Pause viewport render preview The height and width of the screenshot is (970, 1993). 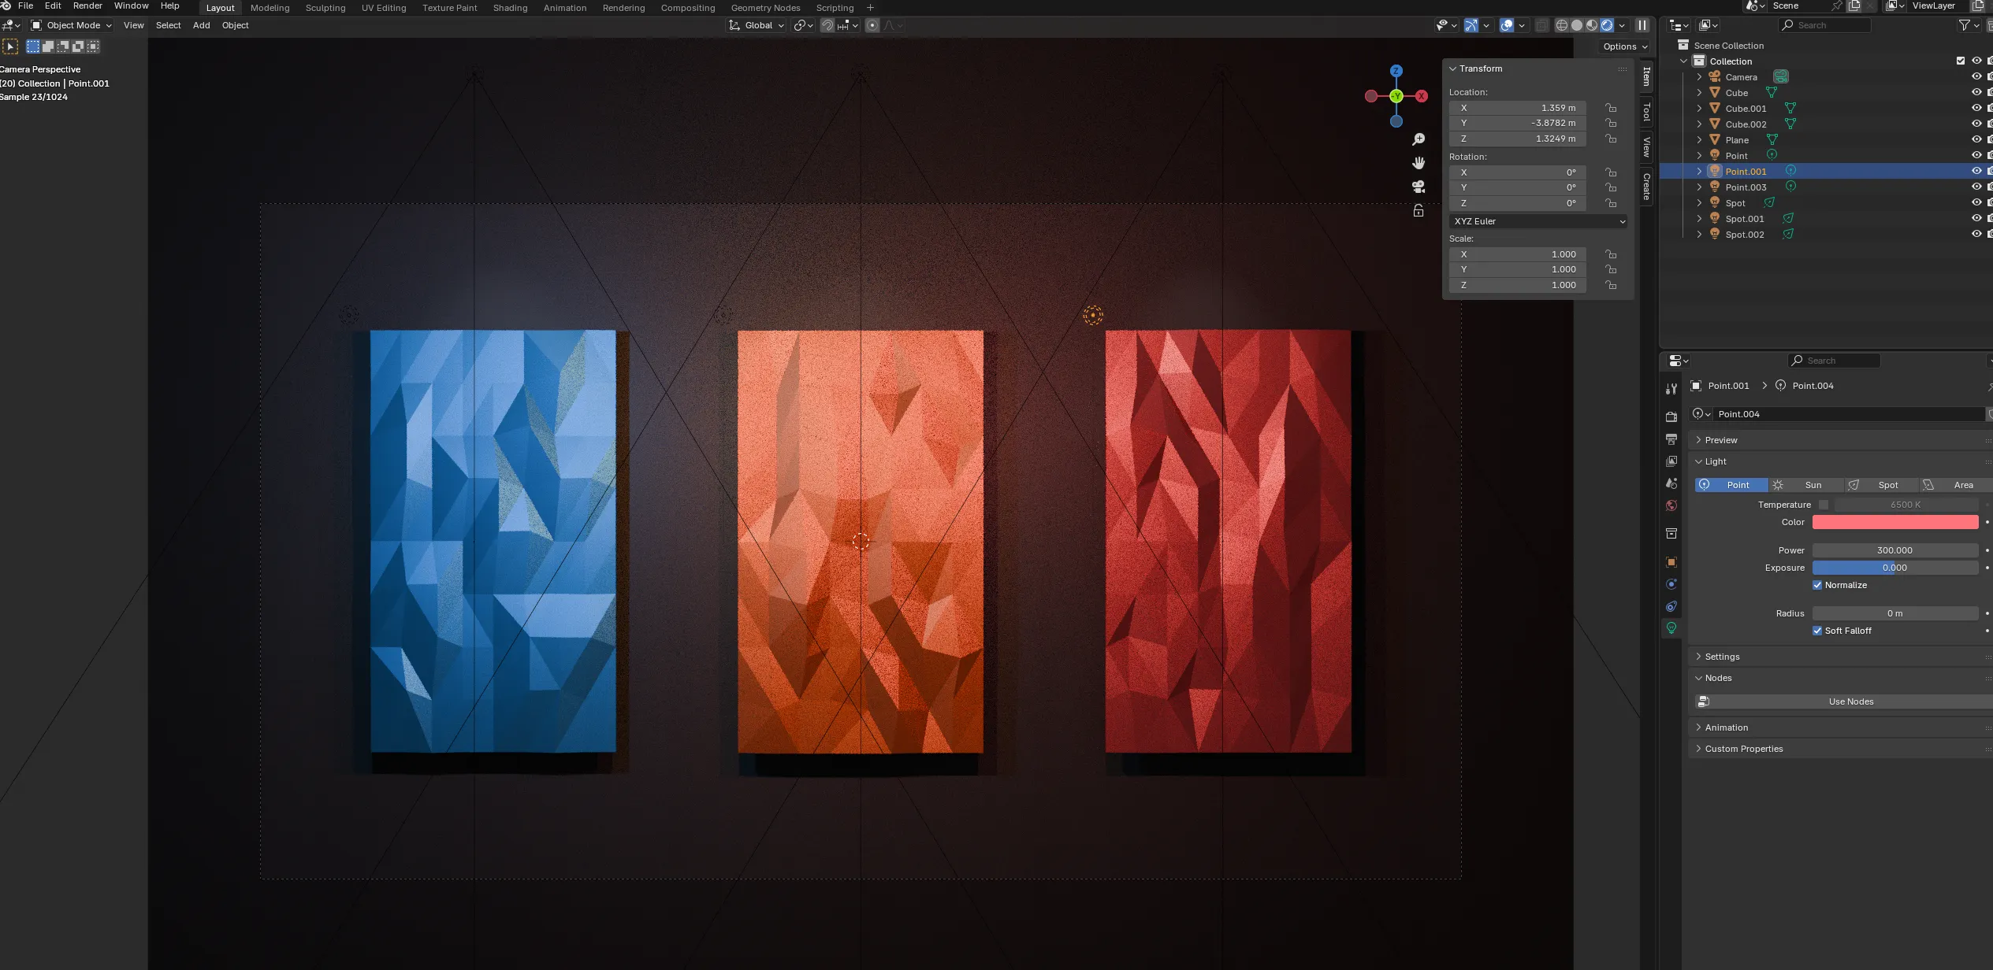(1642, 25)
